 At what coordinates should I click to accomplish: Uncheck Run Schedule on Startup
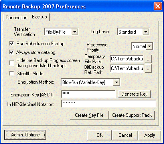pos(12,44)
